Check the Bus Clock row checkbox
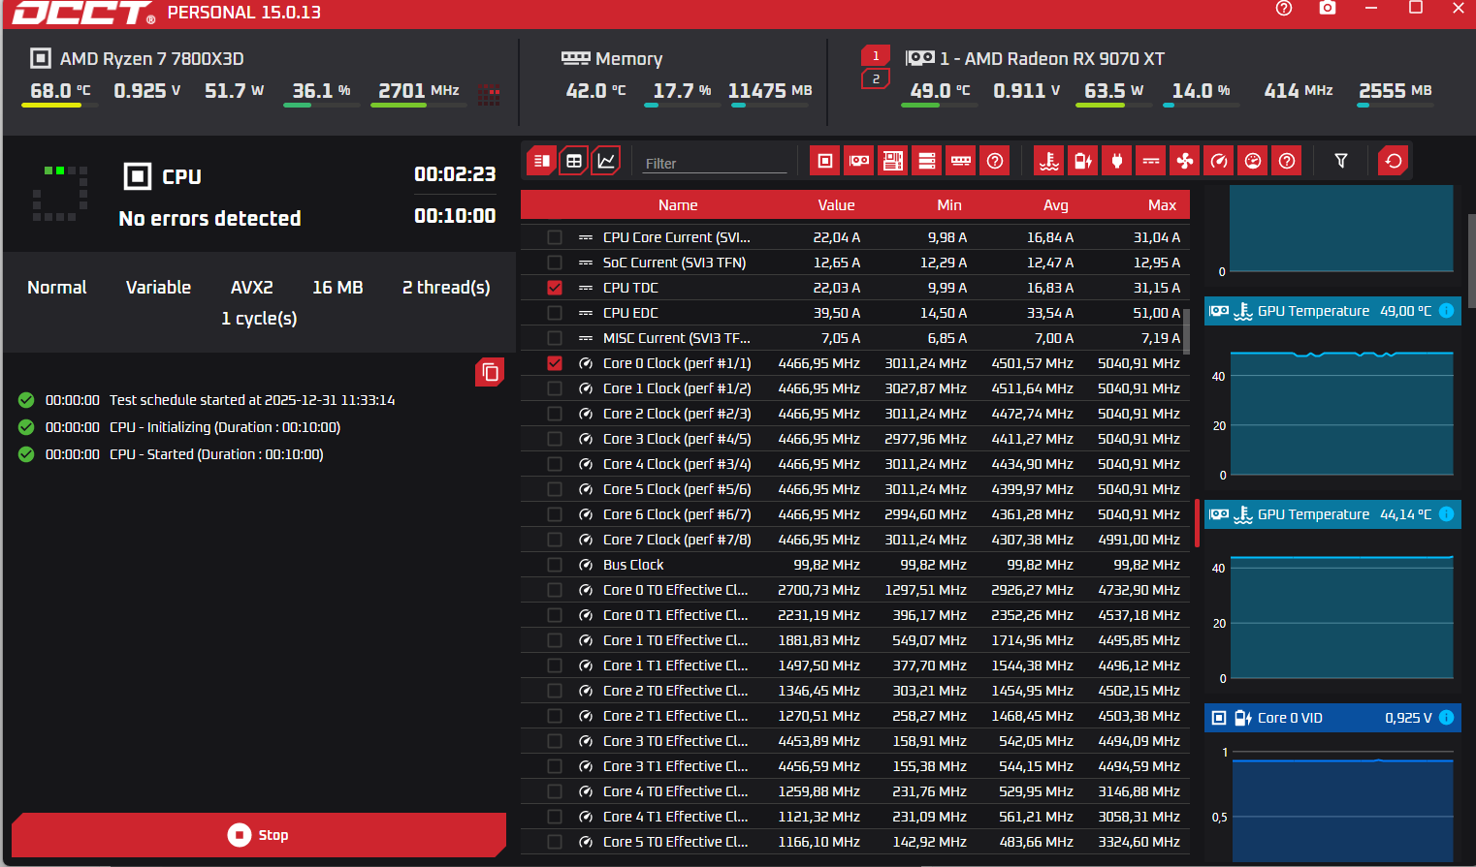 coord(555,565)
